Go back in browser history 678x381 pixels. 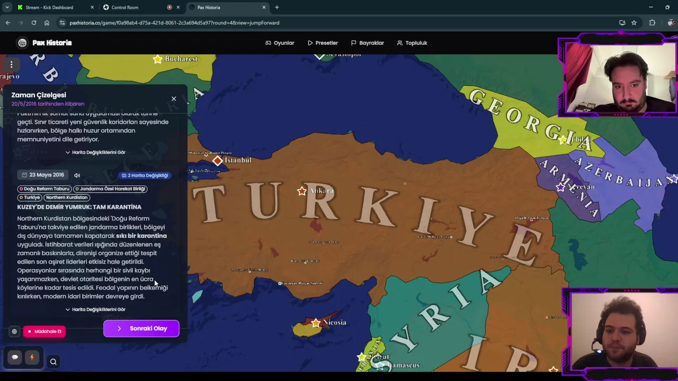pos(8,23)
